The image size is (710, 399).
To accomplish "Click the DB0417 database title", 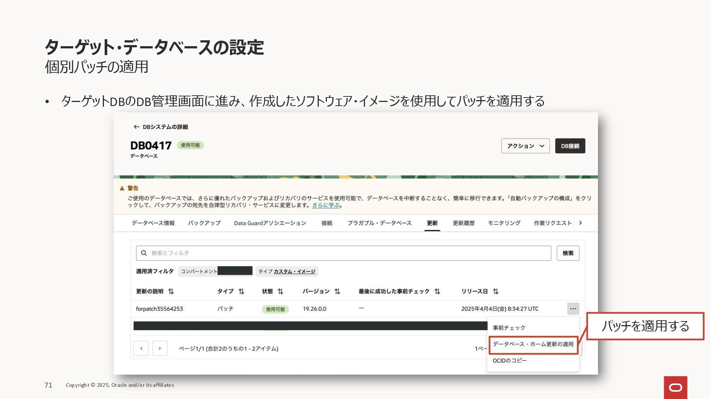I will pos(151,146).
